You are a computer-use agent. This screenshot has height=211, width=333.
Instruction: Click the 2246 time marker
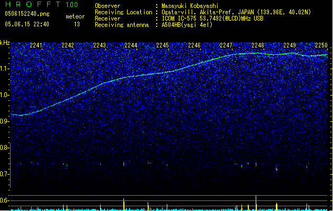click(194, 45)
